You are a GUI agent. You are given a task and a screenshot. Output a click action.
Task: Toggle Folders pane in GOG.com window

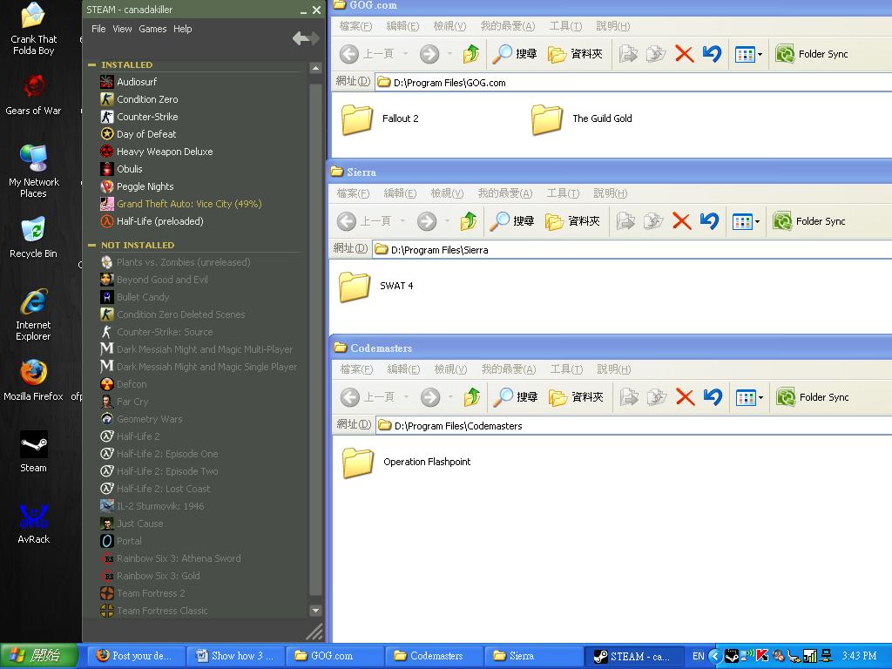click(x=575, y=54)
